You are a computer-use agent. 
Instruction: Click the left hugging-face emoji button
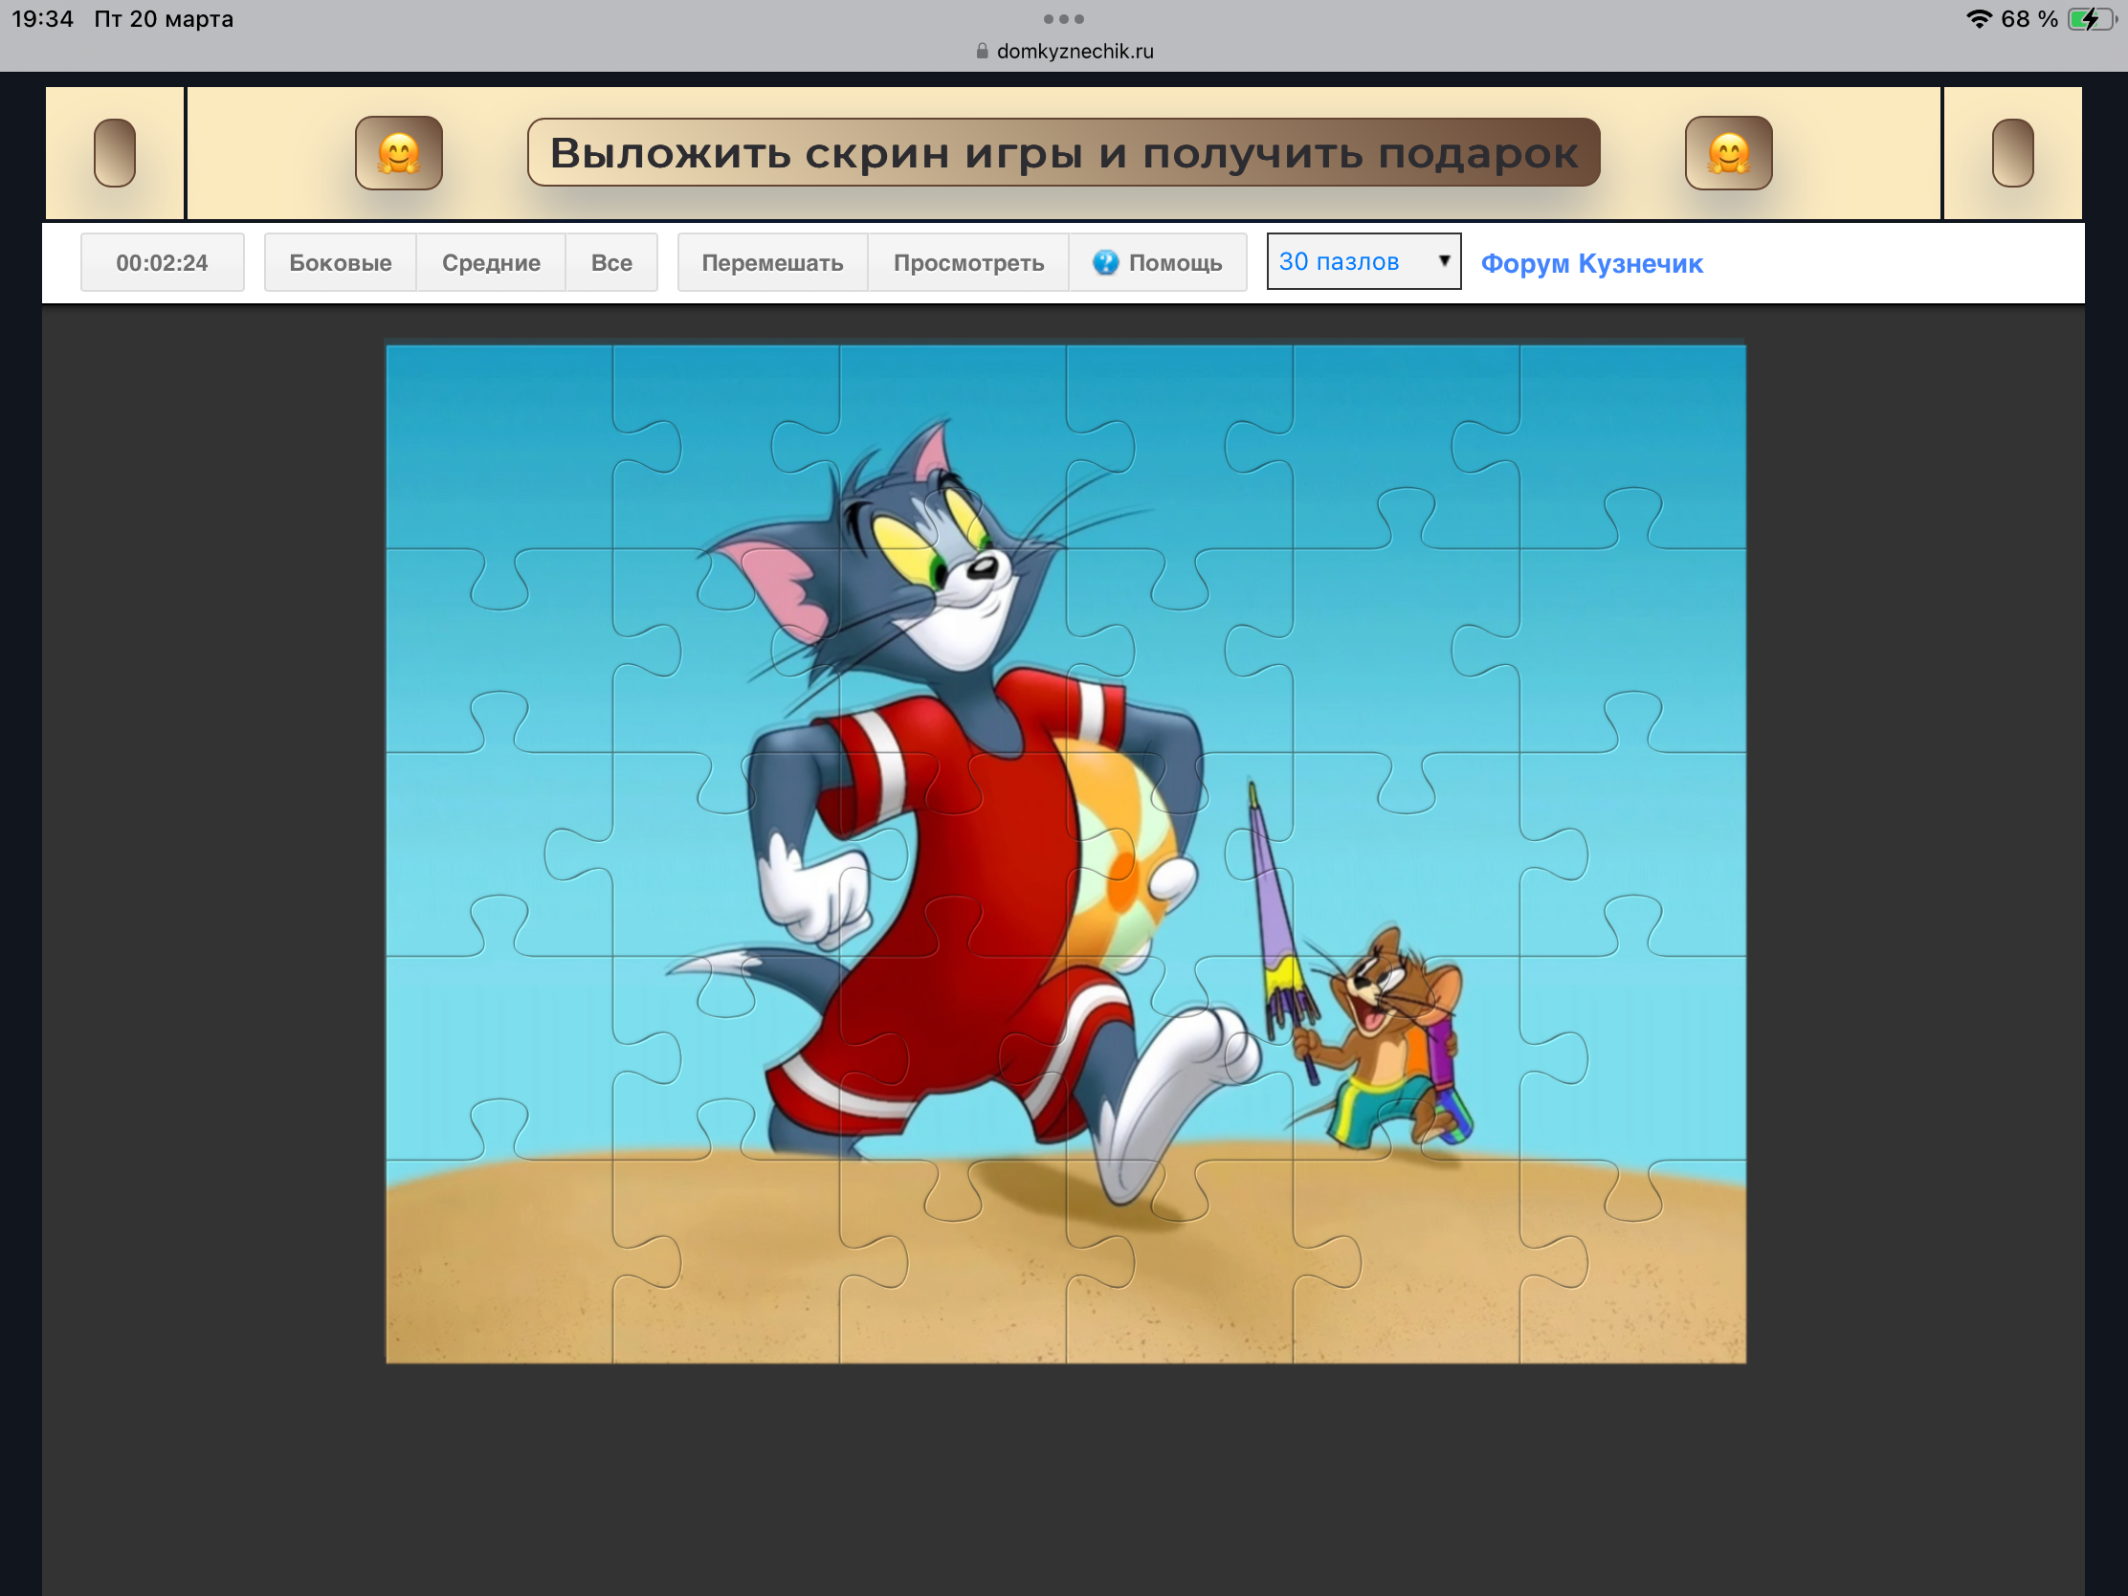pyautogui.click(x=398, y=153)
